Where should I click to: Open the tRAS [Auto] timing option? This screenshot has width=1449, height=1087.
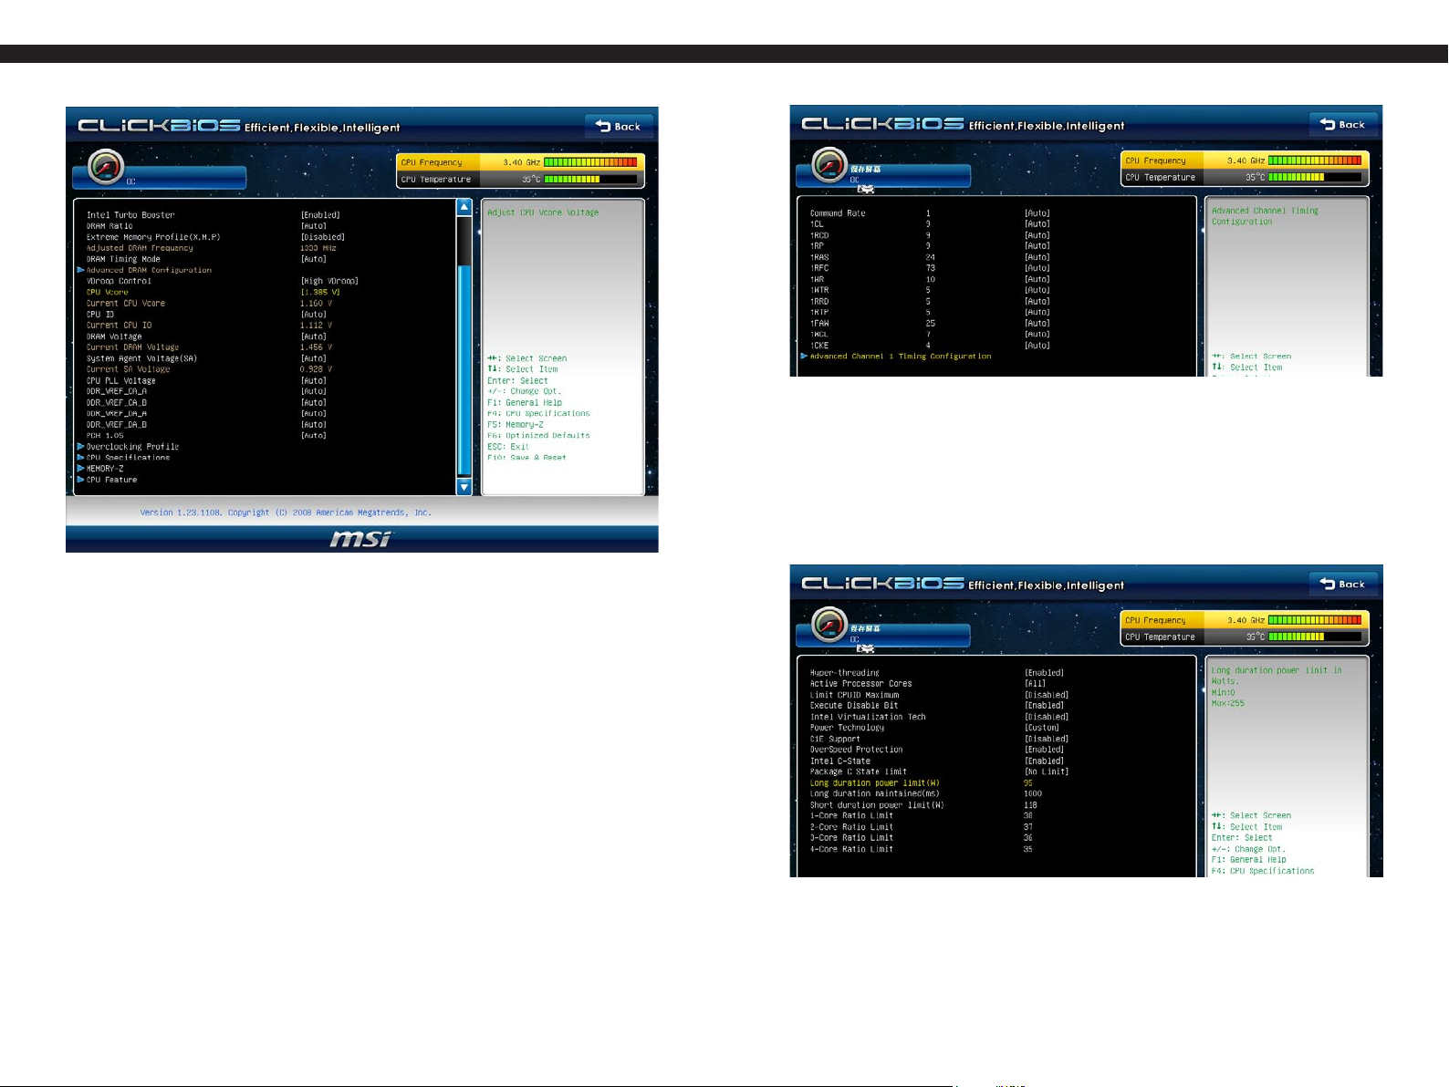click(x=1037, y=257)
